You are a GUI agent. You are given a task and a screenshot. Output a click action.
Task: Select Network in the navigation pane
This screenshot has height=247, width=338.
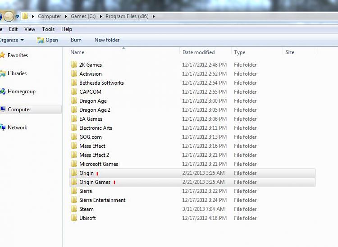(x=18, y=128)
